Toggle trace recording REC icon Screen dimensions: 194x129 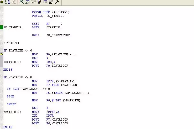coord(7,2)
